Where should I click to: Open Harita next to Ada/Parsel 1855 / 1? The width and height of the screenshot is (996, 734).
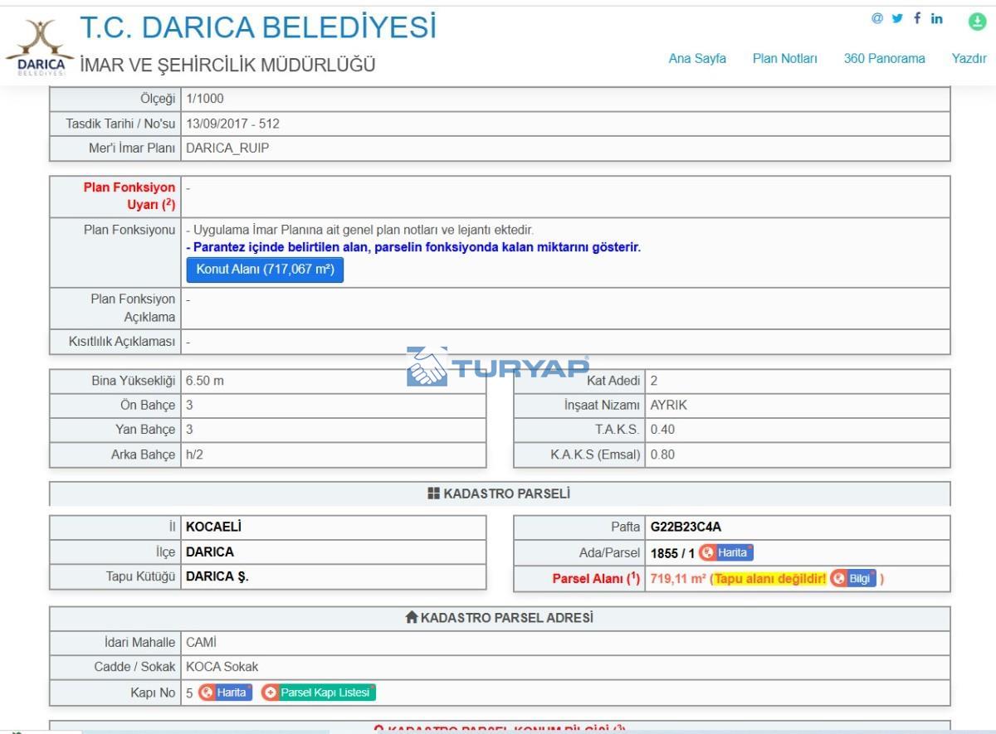[x=726, y=552]
